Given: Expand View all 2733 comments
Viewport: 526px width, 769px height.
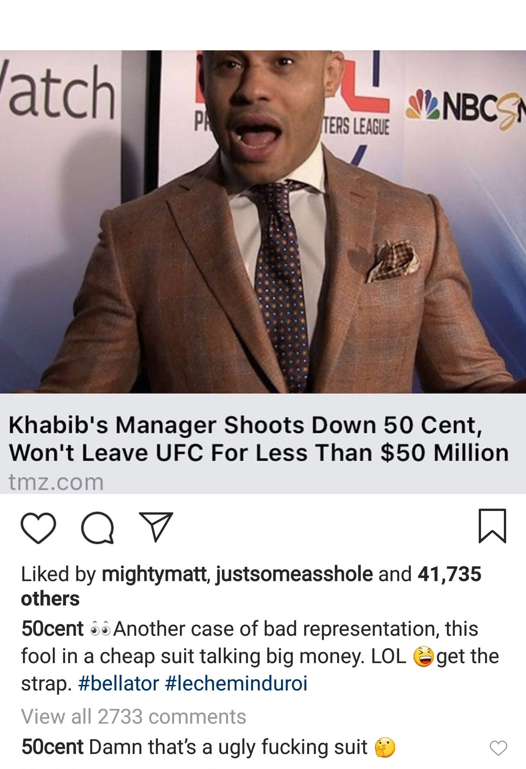Looking at the screenshot, I should tap(133, 716).
